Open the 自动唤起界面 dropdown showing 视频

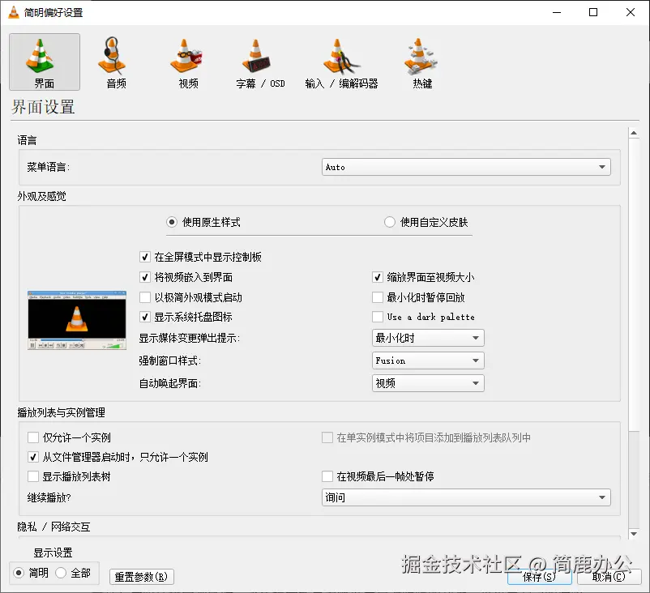[428, 383]
